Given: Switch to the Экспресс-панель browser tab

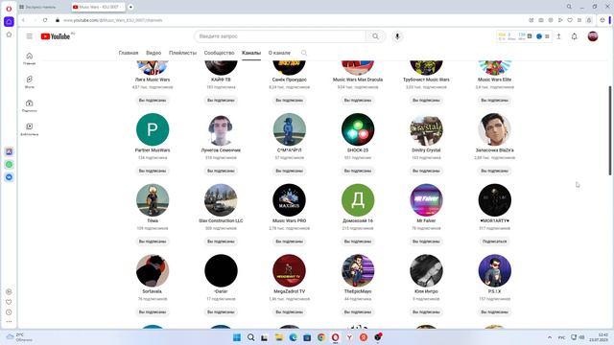Looking at the screenshot, I should (41, 7).
